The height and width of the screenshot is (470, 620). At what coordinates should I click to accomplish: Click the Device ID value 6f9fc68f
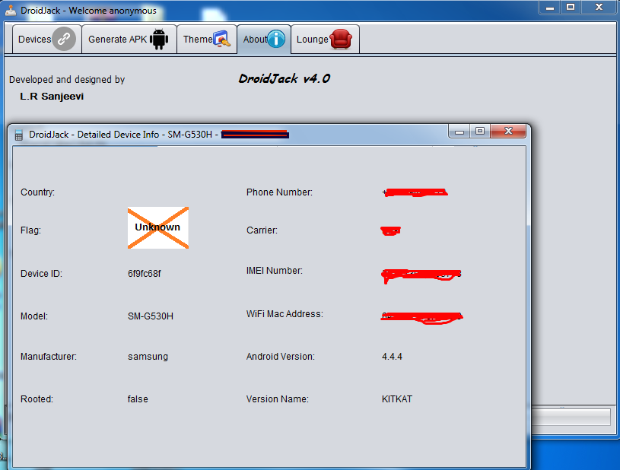point(145,274)
